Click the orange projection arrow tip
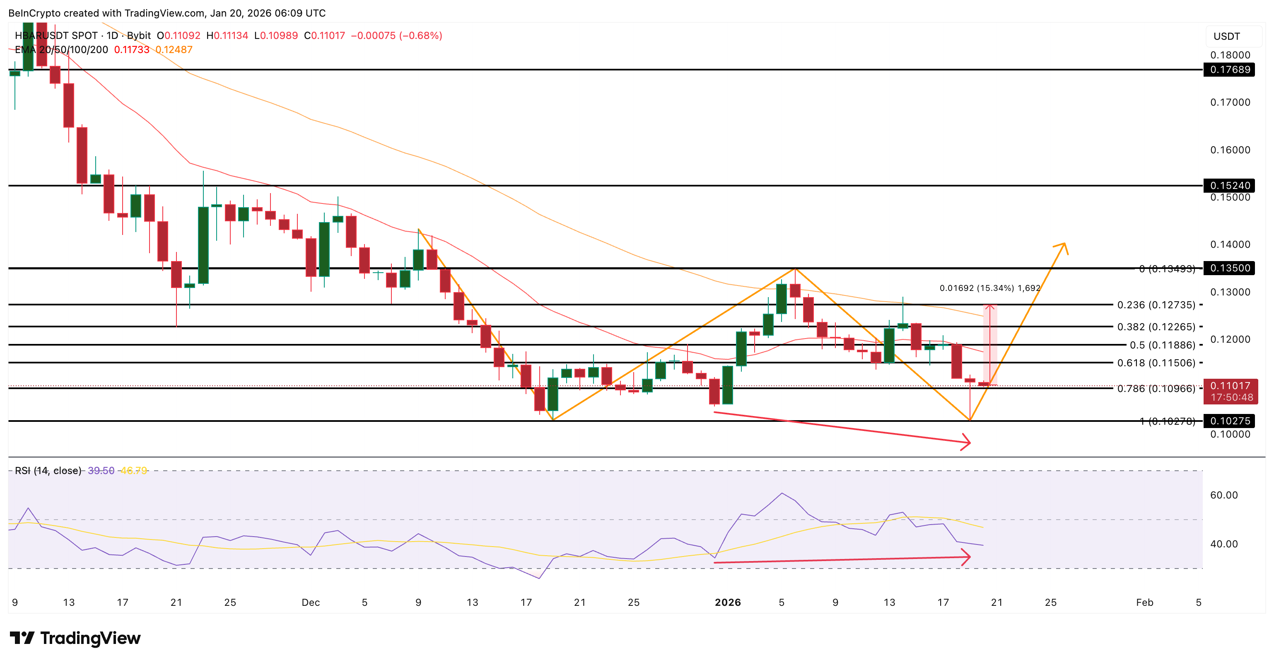 pos(1064,244)
